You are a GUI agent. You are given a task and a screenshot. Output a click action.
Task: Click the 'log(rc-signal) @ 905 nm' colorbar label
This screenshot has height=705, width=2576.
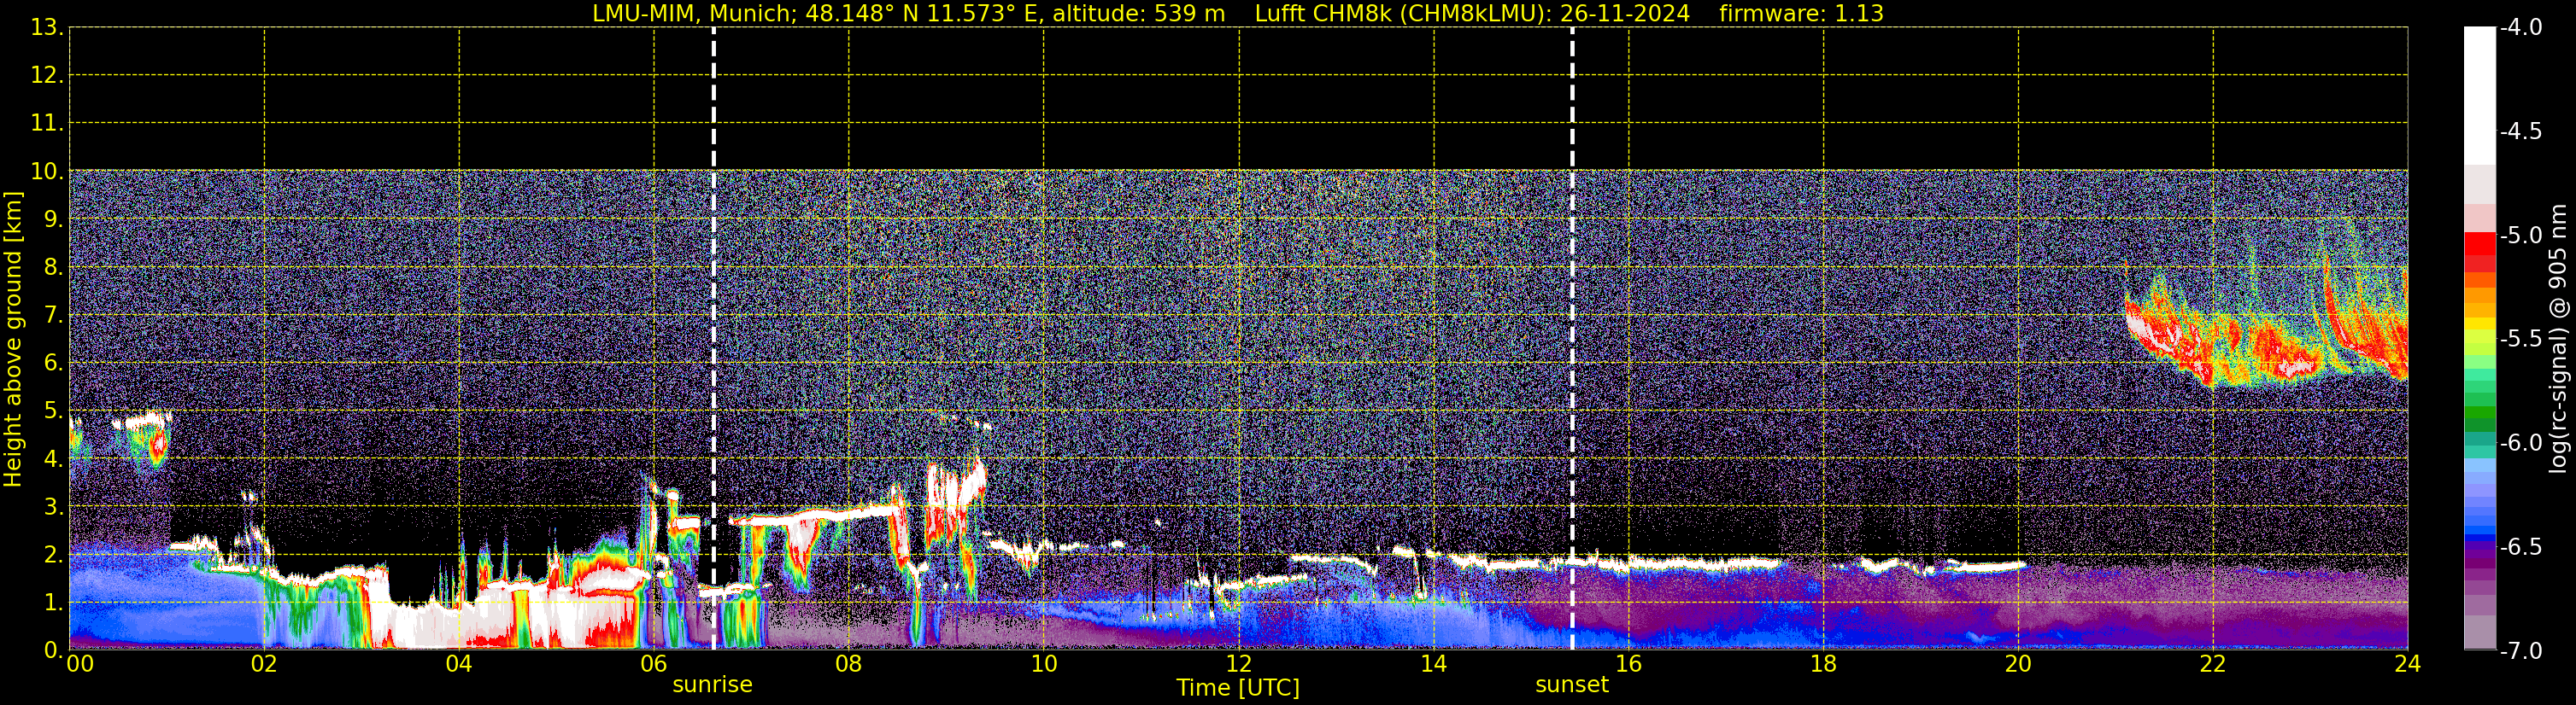click(x=2557, y=339)
